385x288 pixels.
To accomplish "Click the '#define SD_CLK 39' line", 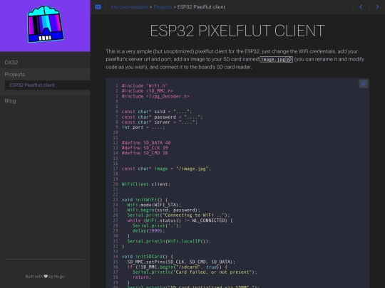I will coord(145,148).
